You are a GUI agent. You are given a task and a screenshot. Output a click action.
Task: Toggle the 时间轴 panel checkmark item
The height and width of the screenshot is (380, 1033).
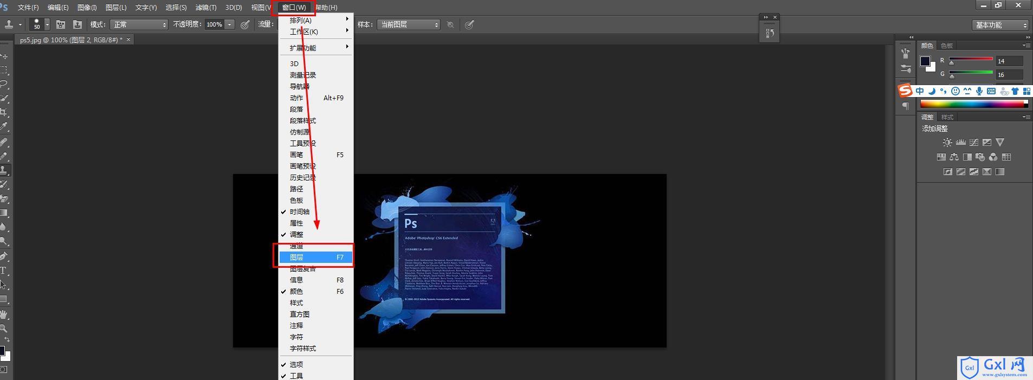pyautogui.click(x=316, y=212)
